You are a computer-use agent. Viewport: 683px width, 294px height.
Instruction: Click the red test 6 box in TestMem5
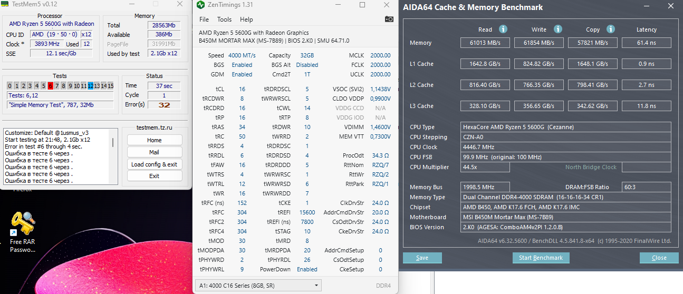50,86
